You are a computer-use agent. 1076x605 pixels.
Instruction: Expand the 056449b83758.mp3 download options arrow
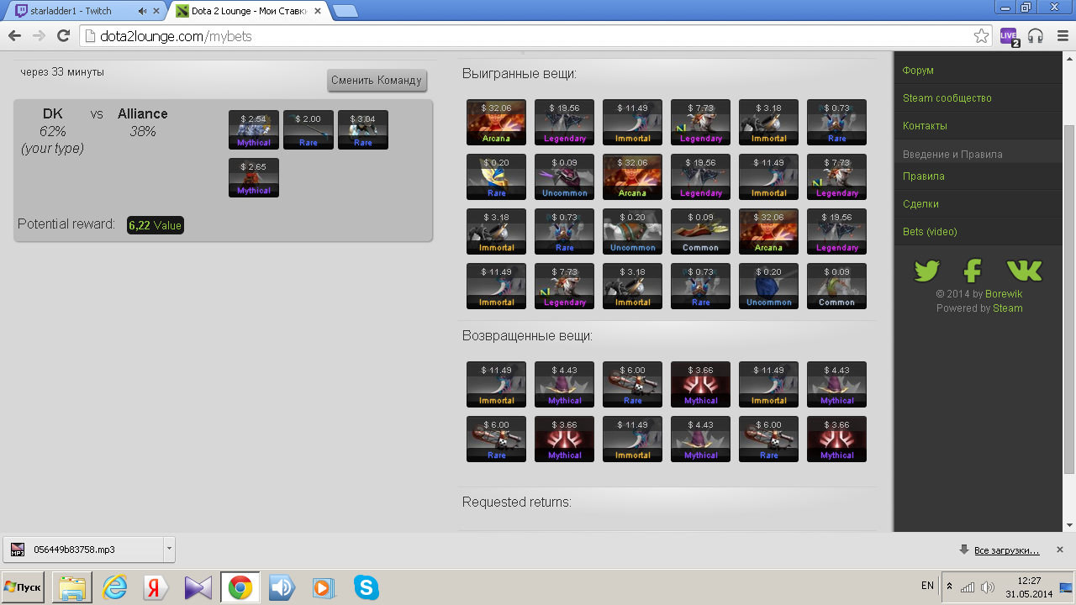click(170, 550)
